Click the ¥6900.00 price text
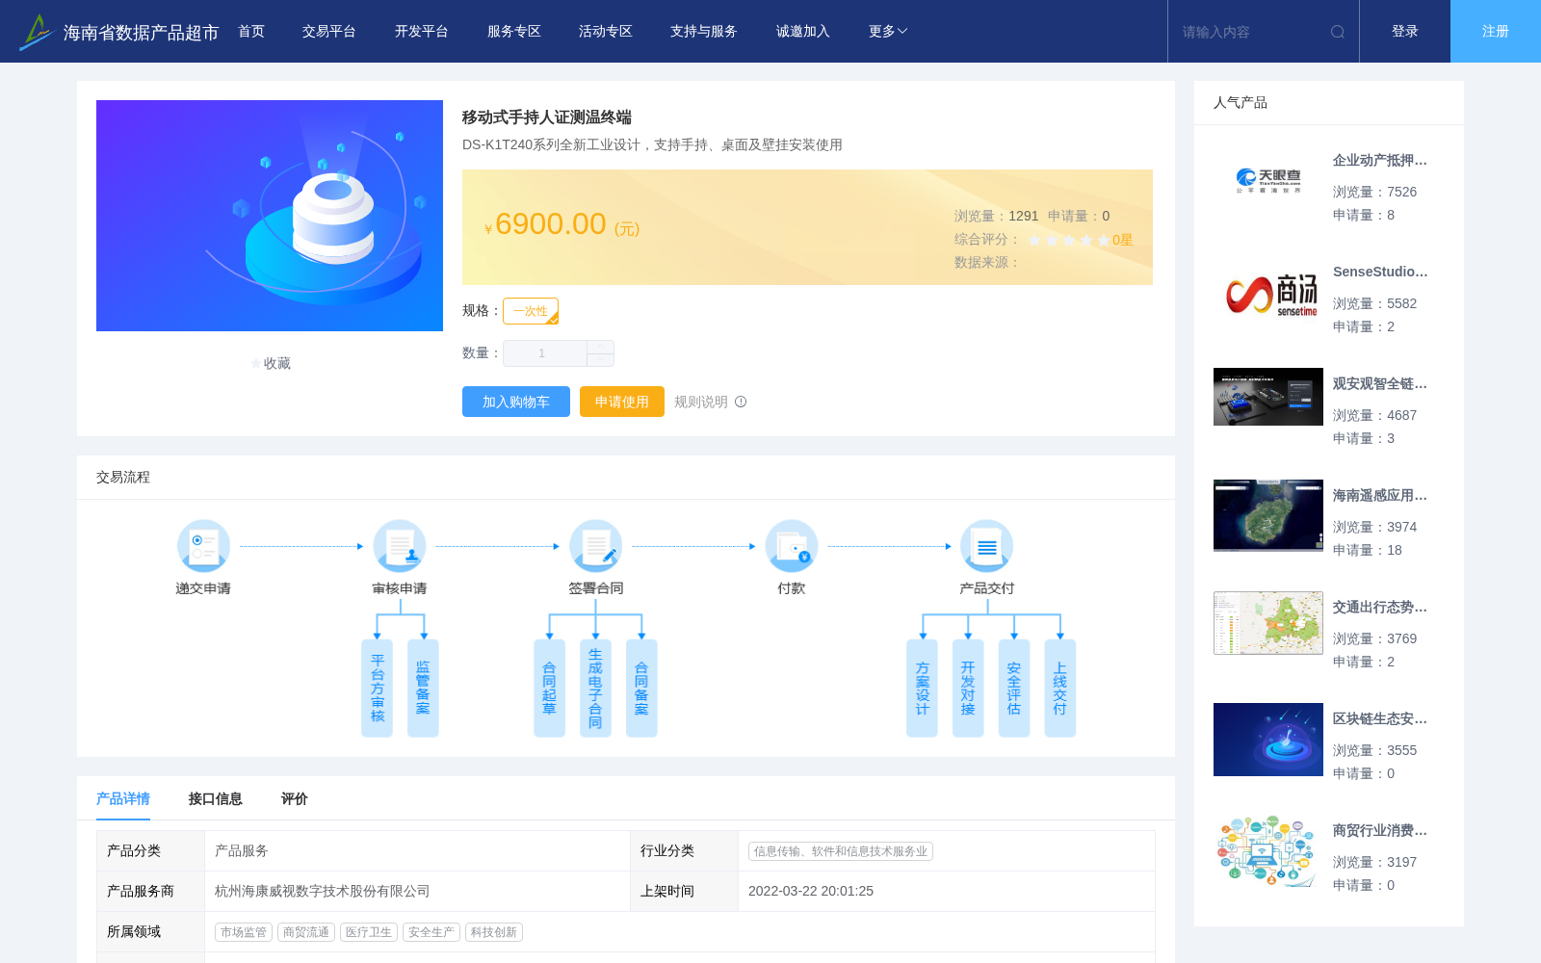 562,224
